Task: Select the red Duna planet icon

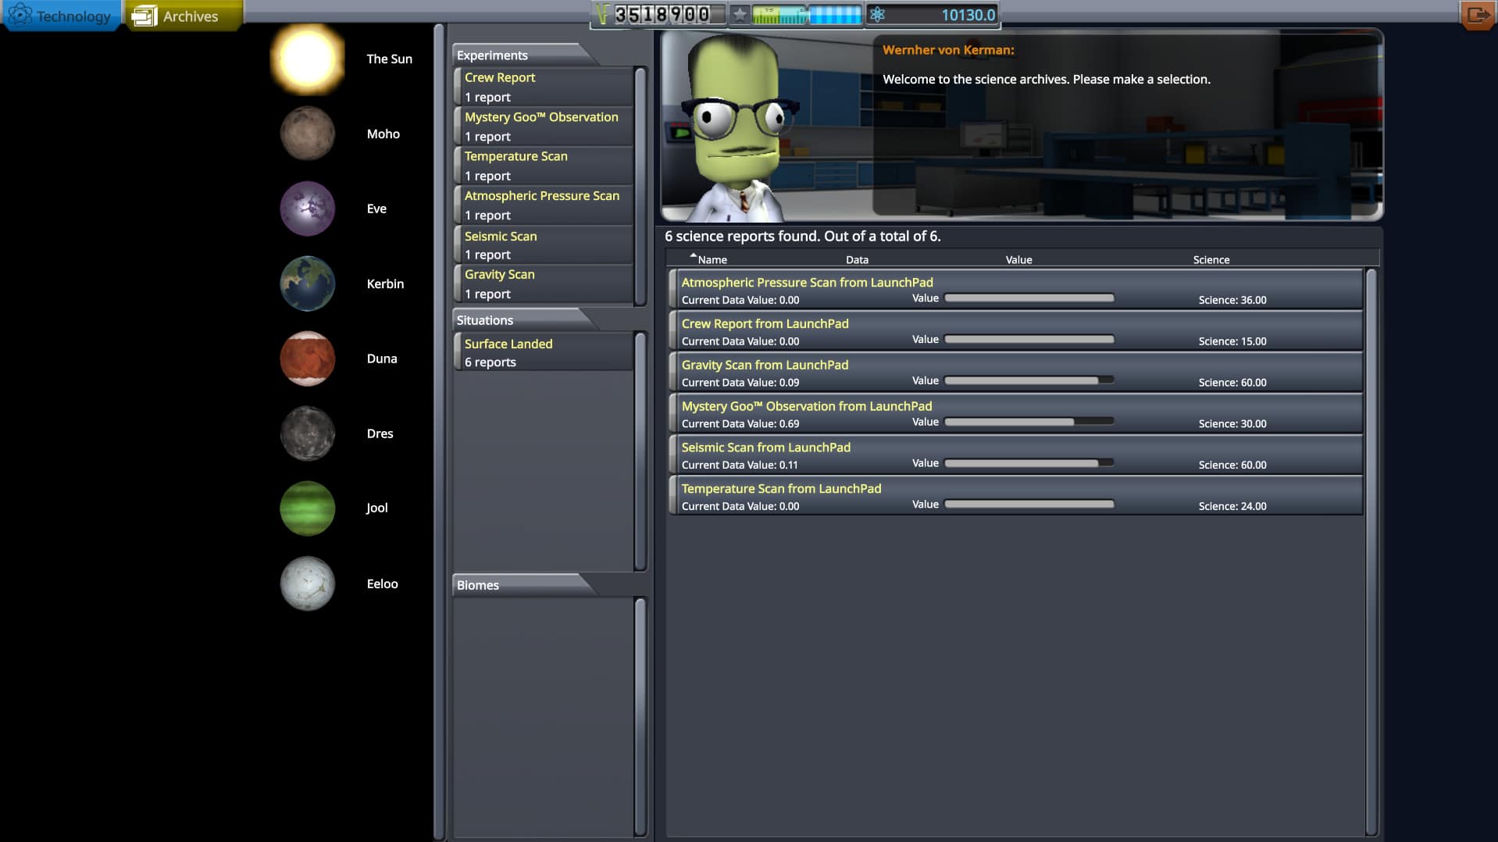Action: click(307, 359)
